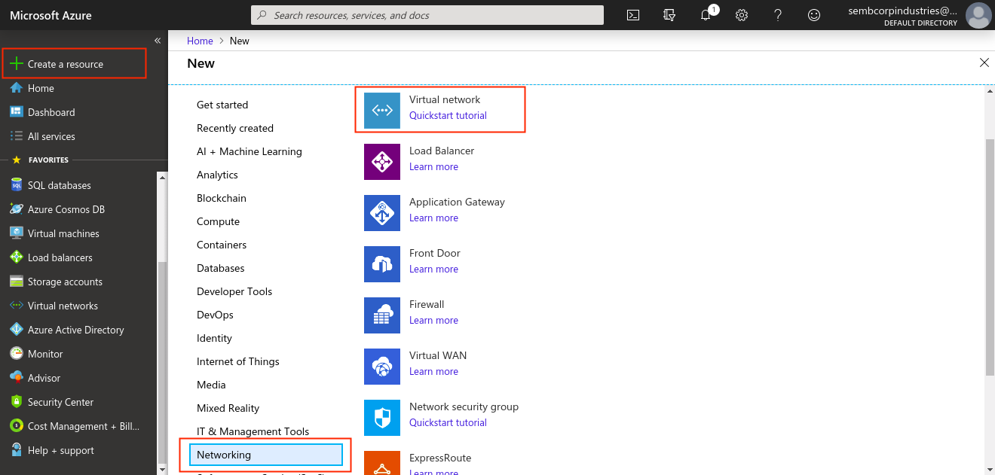Open Directory and subscription filter icon

tap(669, 15)
